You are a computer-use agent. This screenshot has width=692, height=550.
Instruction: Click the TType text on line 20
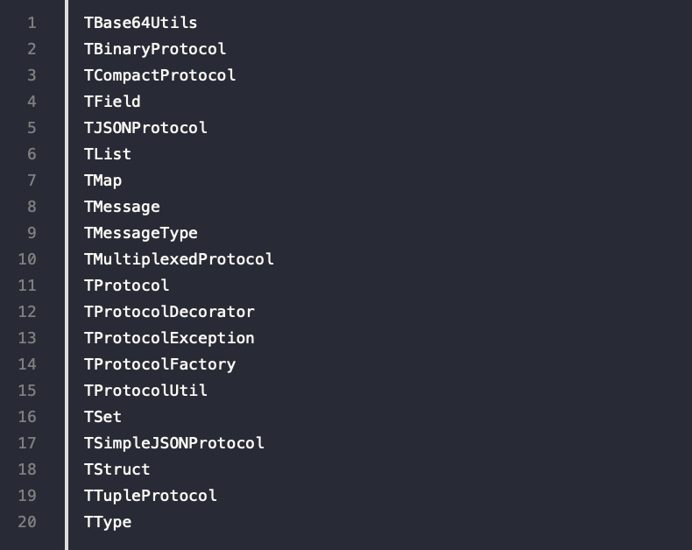(x=107, y=522)
